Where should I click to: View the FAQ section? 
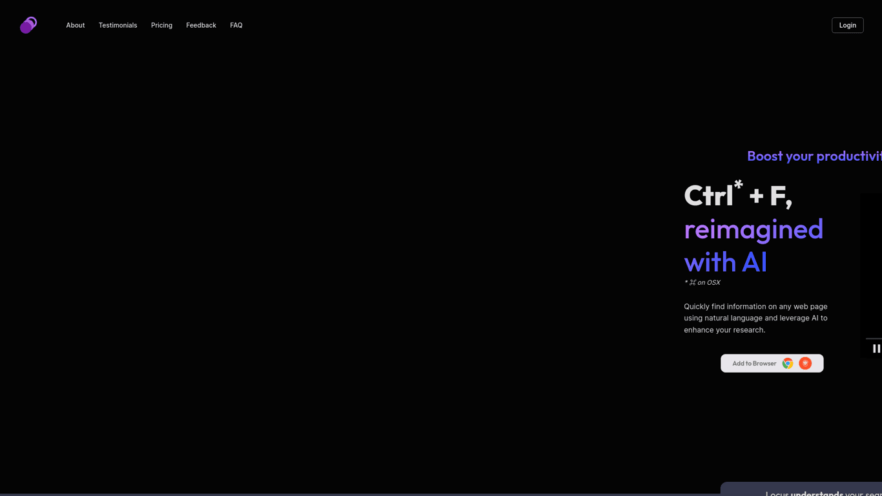[x=236, y=25]
